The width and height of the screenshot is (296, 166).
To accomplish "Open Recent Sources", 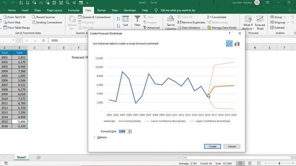I will click(43, 17).
